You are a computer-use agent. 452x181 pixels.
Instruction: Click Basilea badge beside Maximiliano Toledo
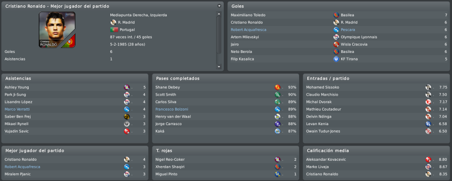tap(336, 15)
